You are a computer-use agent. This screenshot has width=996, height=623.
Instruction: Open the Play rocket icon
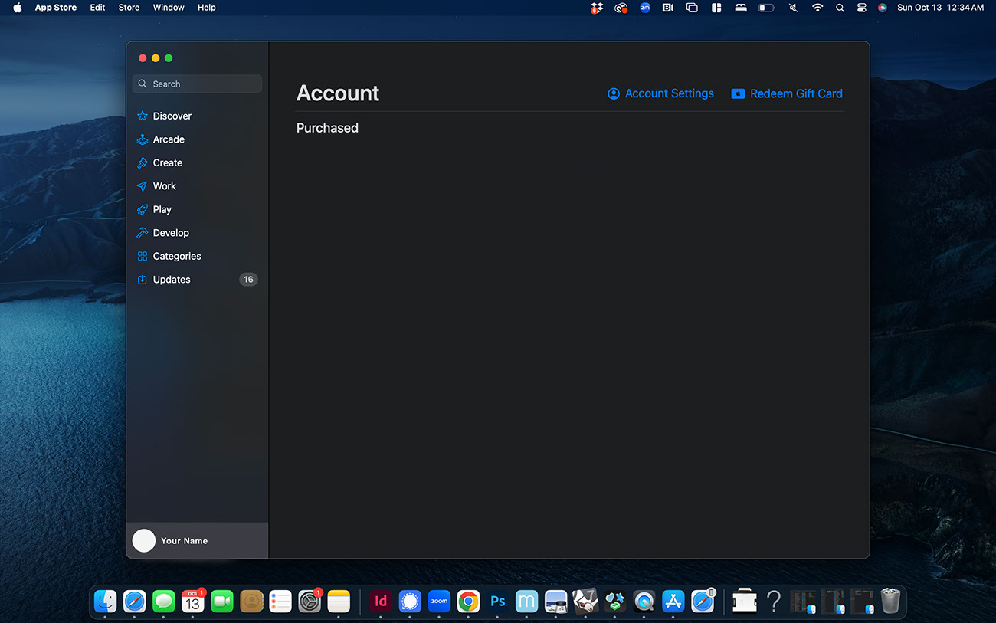(143, 210)
